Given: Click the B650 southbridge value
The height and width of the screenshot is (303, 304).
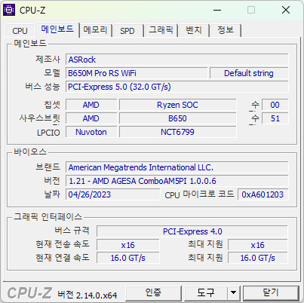Looking at the screenshot, I should pyautogui.click(x=177, y=118).
